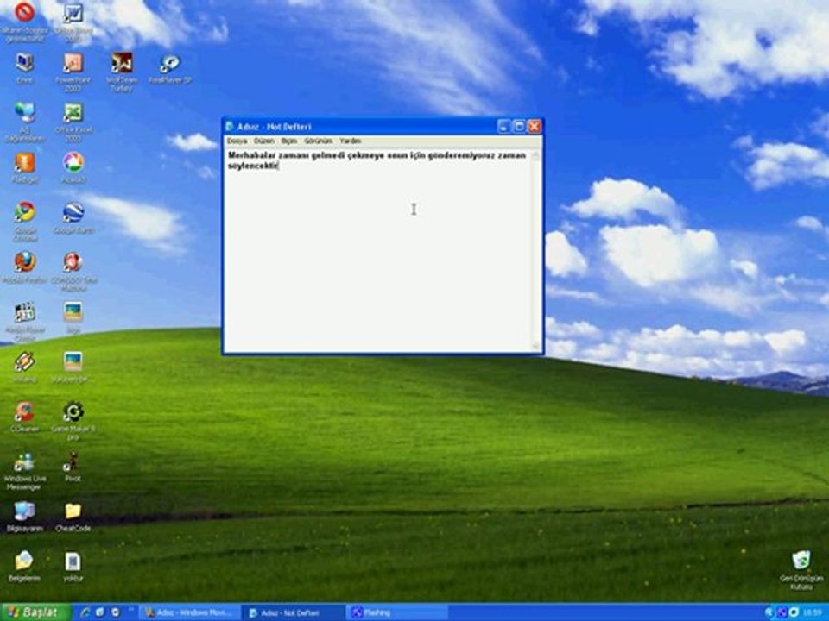
Task: Select the Bilgisayarım desktop icon
Action: [24, 517]
